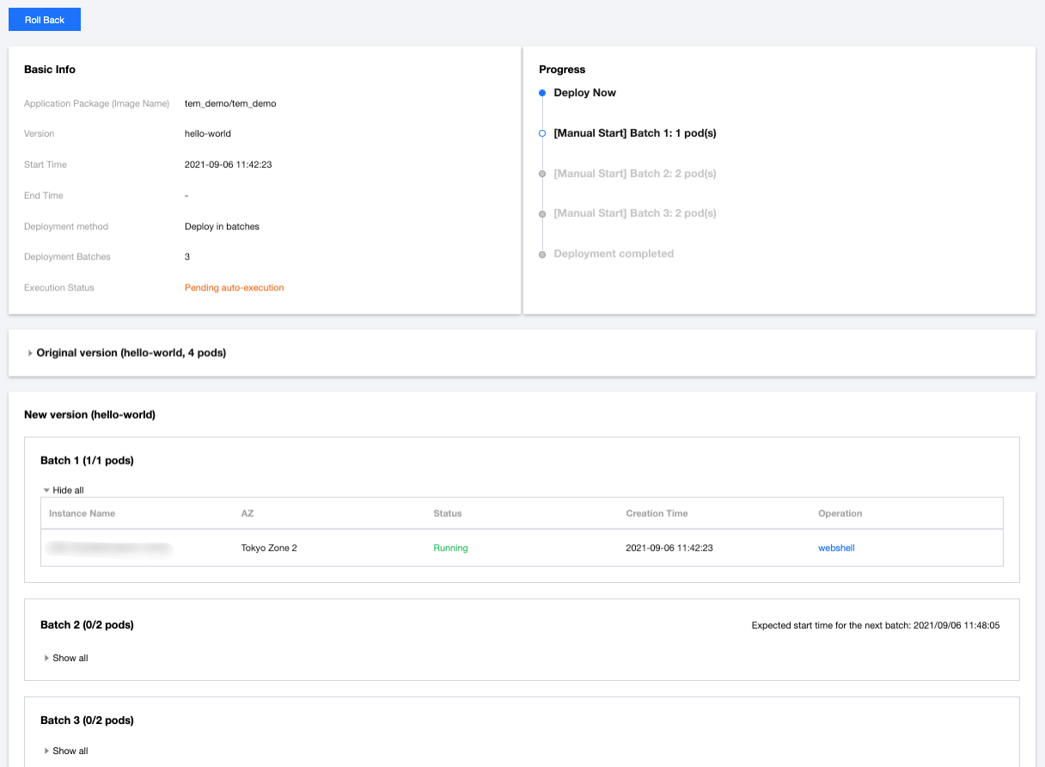Viewport: 1045px width, 767px height.
Task: Click the Batch 1 progress step circle
Action: (x=541, y=133)
